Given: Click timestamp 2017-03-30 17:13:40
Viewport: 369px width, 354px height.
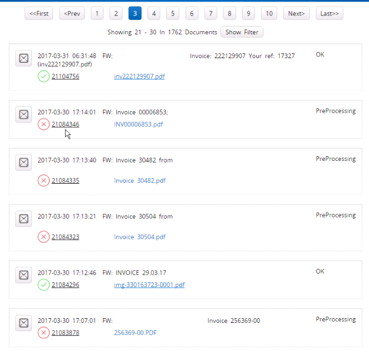Looking at the screenshot, I should tap(67, 160).
